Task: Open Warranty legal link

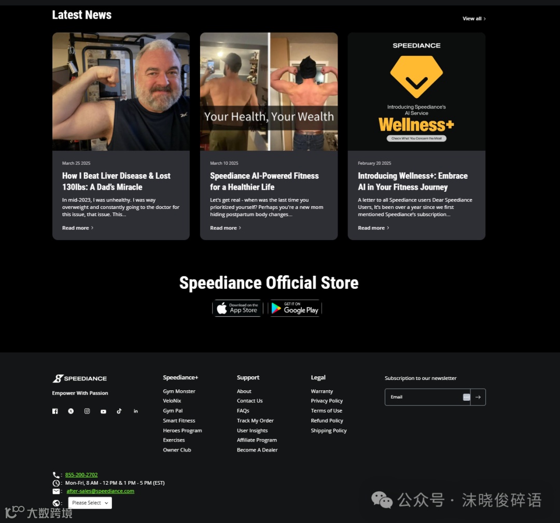Action: coord(322,391)
